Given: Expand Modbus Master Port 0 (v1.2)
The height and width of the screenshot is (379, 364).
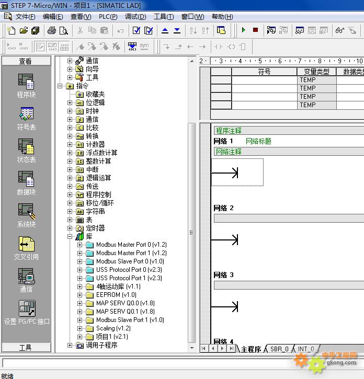Looking at the screenshot, I should (x=79, y=245).
